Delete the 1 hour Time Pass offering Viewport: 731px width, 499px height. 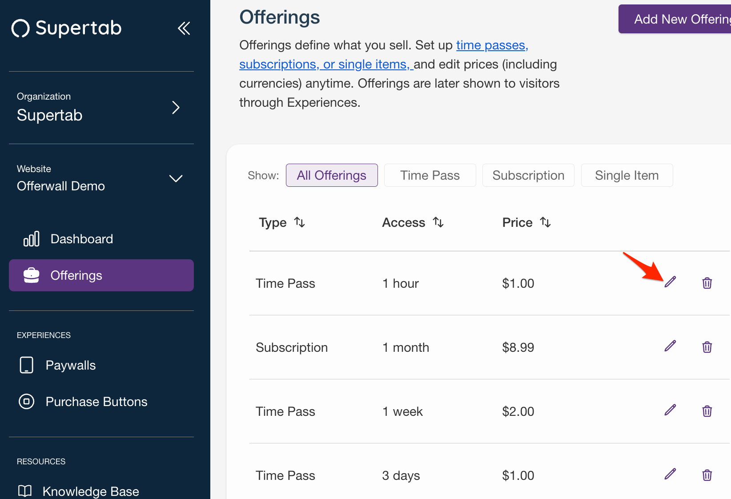pyautogui.click(x=707, y=283)
